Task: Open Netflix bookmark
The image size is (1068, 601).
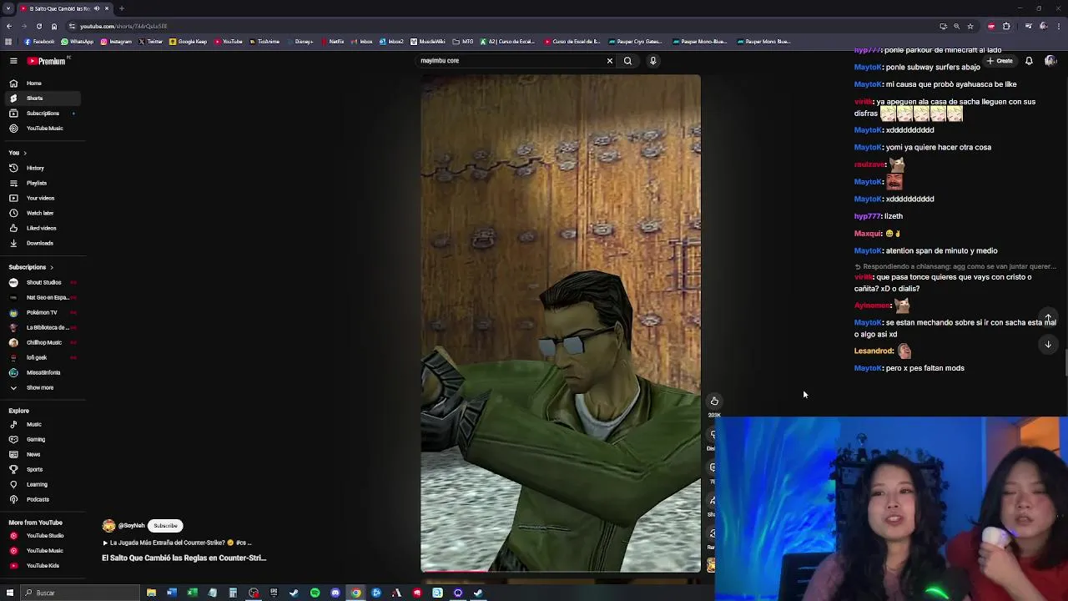Action: coord(332,42)
